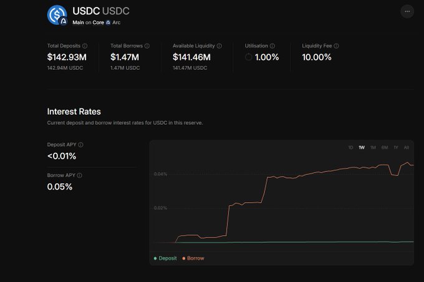The image size is (424, 282).
Task: Open the Utilisation info tooltip icon
Action: 272,46
